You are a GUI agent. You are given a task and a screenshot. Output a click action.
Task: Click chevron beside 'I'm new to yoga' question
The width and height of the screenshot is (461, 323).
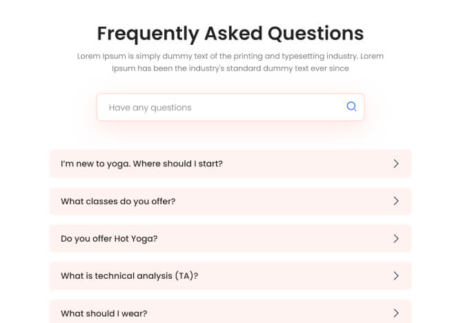click(x=396, y=164)
